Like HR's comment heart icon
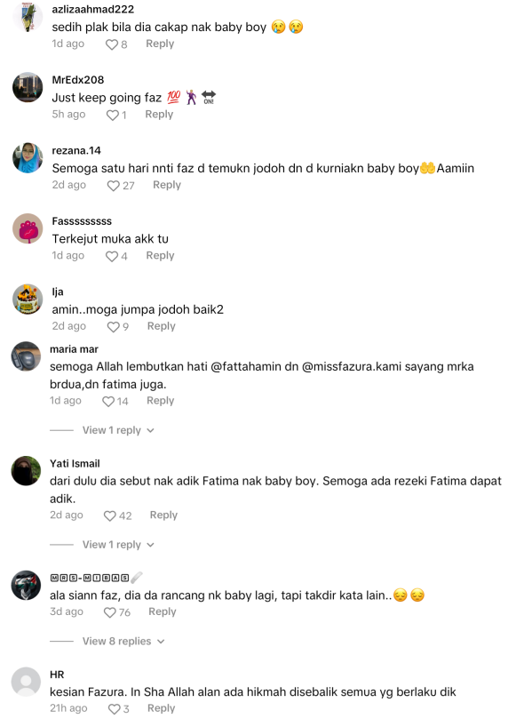Screen dimensions: 524x719 tap(114, 709)
